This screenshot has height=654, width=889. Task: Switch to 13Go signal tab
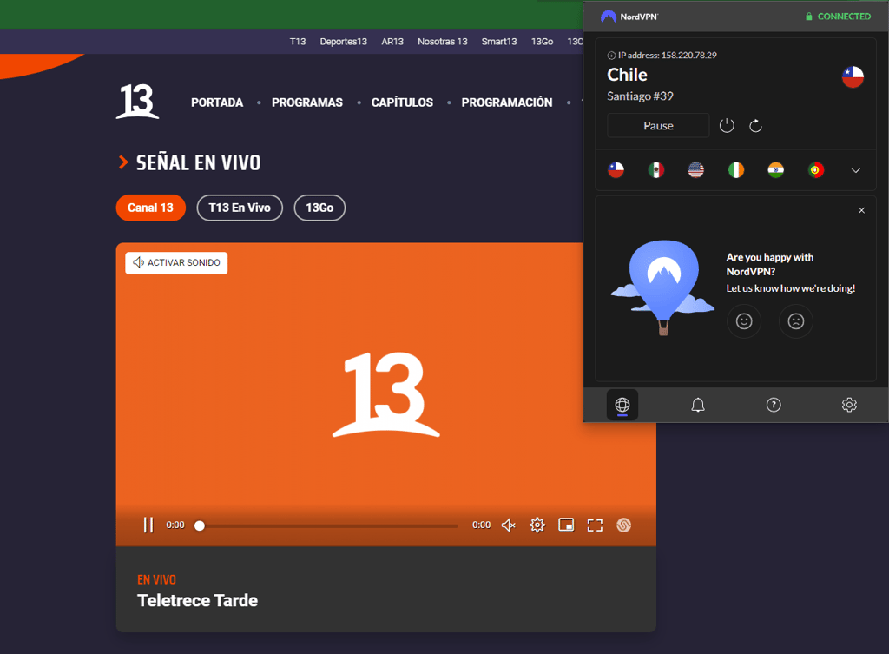pos(319,208)
